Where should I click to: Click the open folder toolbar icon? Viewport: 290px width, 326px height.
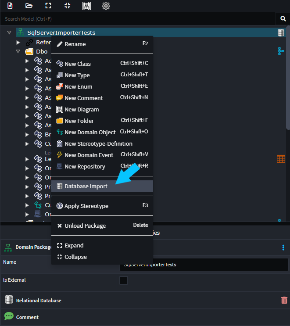[x=29, y=6]
